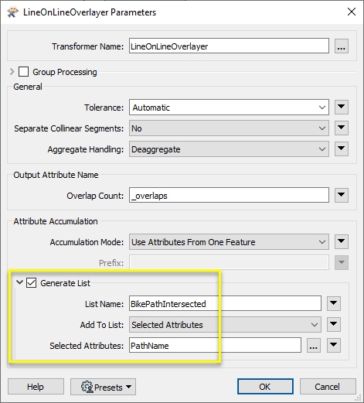Click the ellipsis button beside Selected Attributes
This screenshot has width=364, height=403.
[314, 345]
